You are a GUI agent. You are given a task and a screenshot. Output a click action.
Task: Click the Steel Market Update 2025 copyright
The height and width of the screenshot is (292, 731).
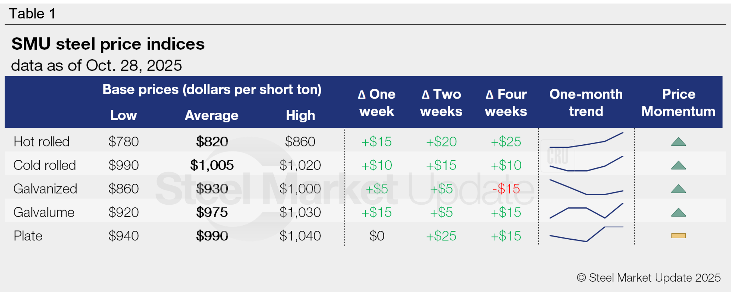coord(648,278)
